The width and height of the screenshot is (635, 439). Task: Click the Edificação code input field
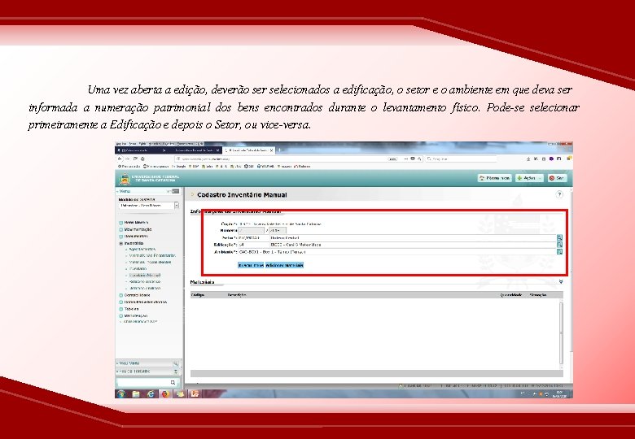point(252,245)
